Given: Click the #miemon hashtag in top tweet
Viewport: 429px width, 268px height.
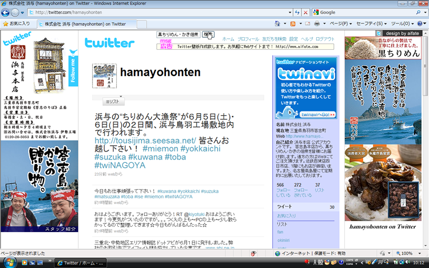Looking at the screenshot, I should [x=160, y=149].
